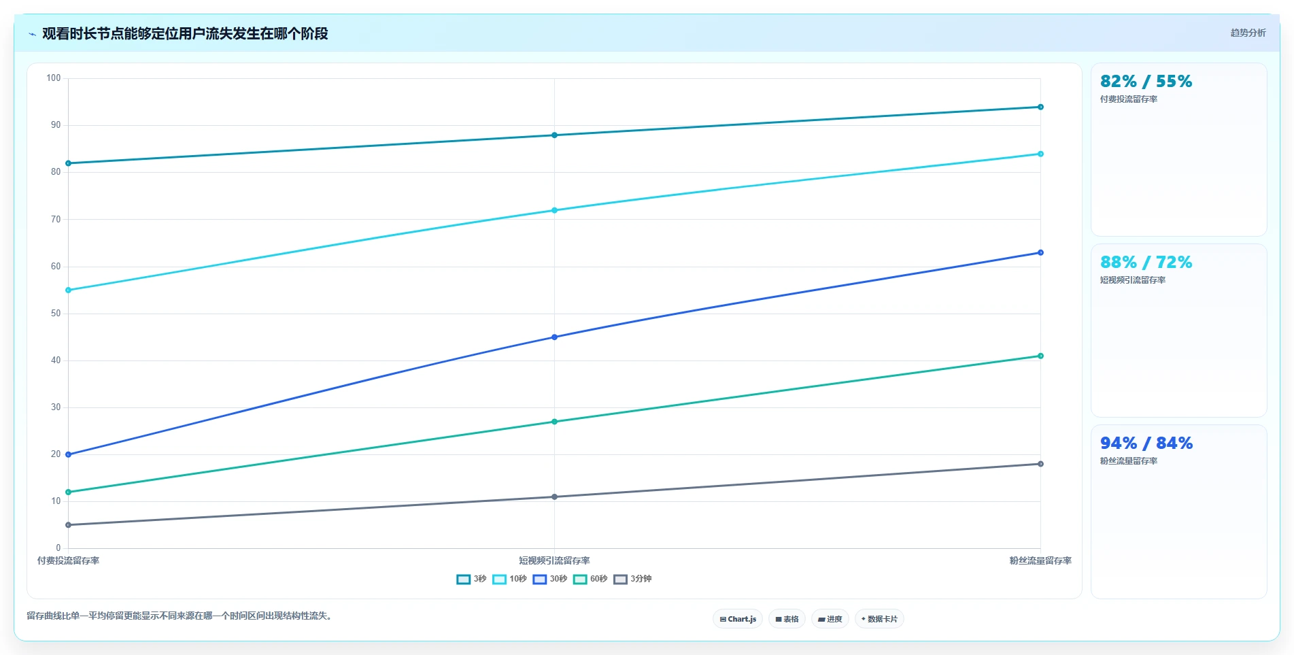Click the 趋势分析 label in the header

pyautogui.click(x=1248, y=33)
